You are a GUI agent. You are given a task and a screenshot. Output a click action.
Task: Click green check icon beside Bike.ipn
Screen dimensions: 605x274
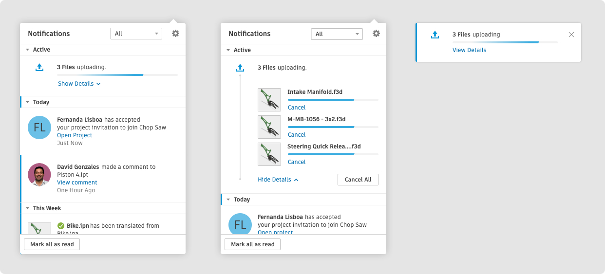[x=61, y=226]
